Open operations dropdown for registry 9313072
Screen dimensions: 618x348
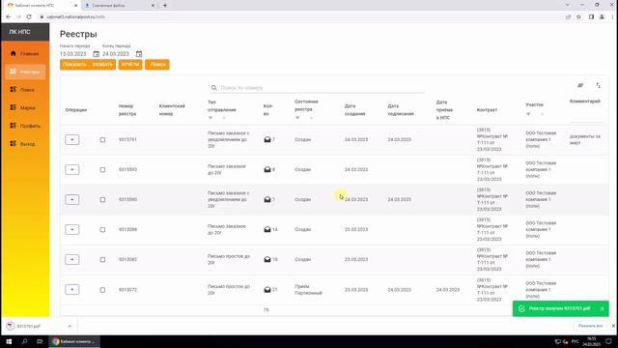72,290
